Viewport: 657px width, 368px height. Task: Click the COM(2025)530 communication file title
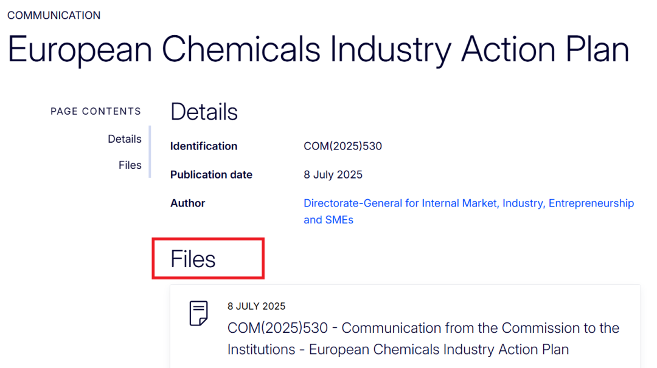tap(423, 329)
